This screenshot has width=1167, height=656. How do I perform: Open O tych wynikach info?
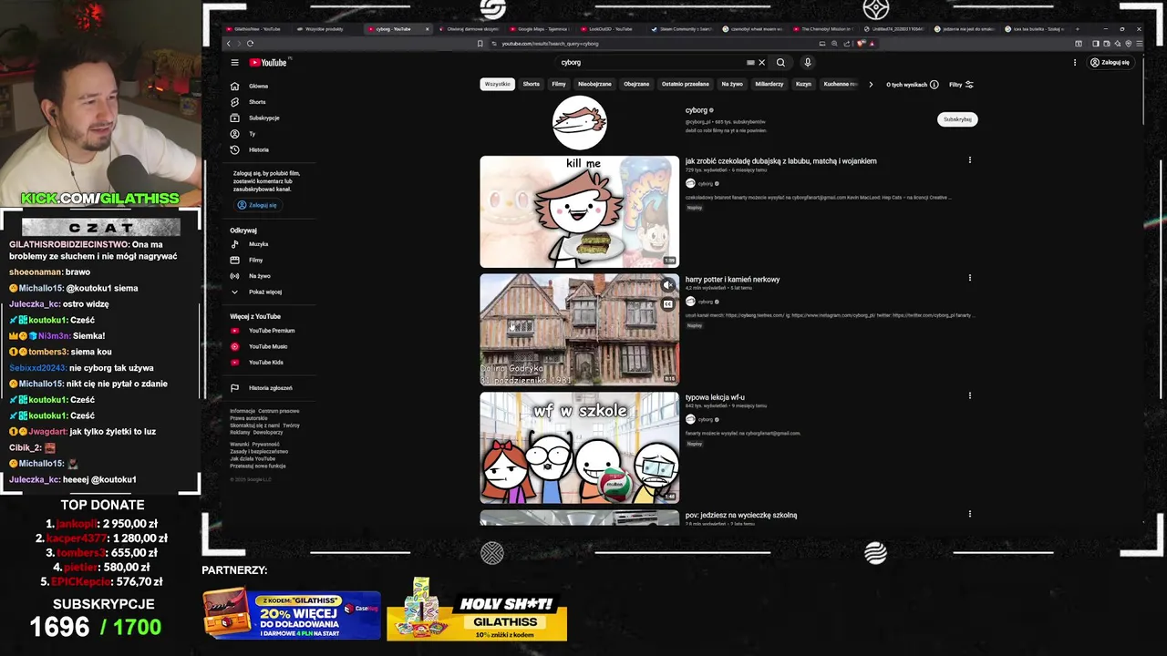click(x=912, y=85)
